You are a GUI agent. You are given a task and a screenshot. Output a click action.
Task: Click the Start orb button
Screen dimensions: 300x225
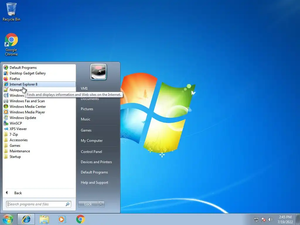8,219
